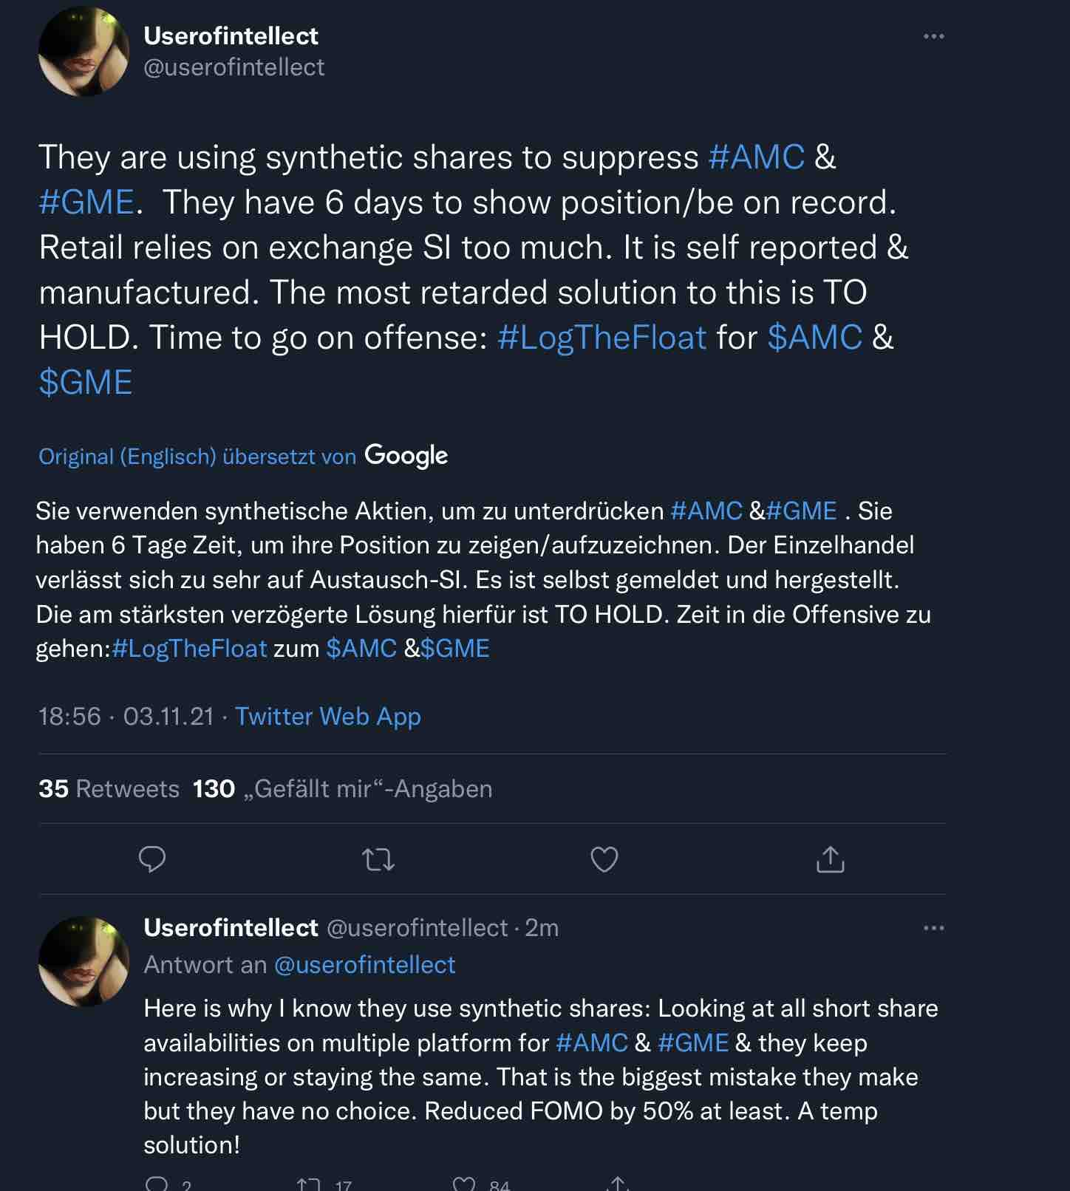Open the #GME hashtag

86,200
